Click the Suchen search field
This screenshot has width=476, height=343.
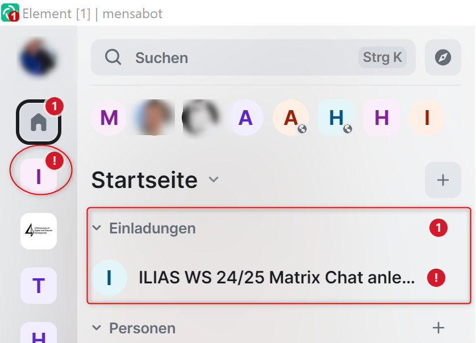coord(253,57)
